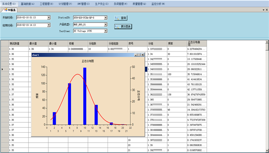Click the frequency cell showing 30
This screenshot has height=153, width=269.
click(x=177, y=54)
